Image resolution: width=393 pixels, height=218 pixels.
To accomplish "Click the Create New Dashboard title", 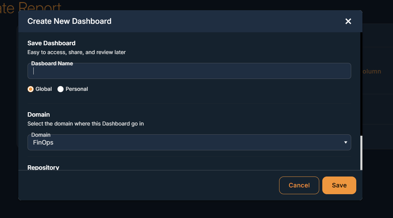I will point(69,21).
